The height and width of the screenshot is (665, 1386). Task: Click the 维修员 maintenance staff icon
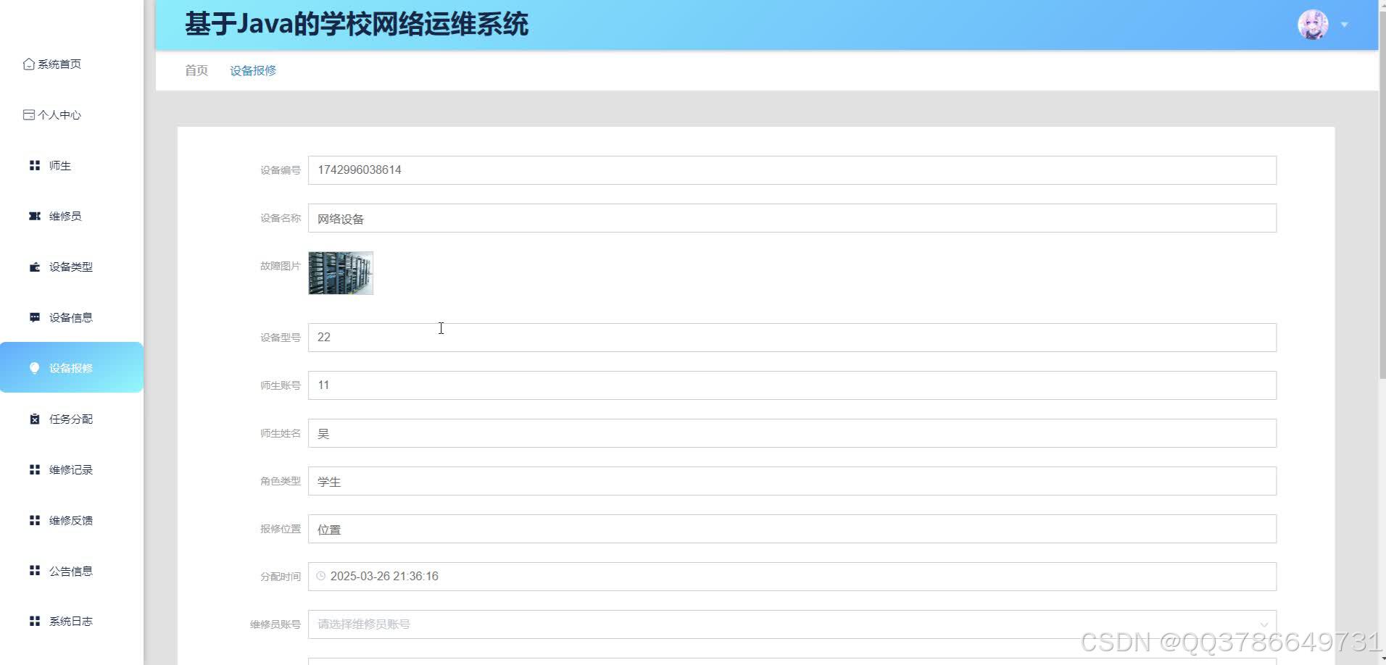point(34,216)
